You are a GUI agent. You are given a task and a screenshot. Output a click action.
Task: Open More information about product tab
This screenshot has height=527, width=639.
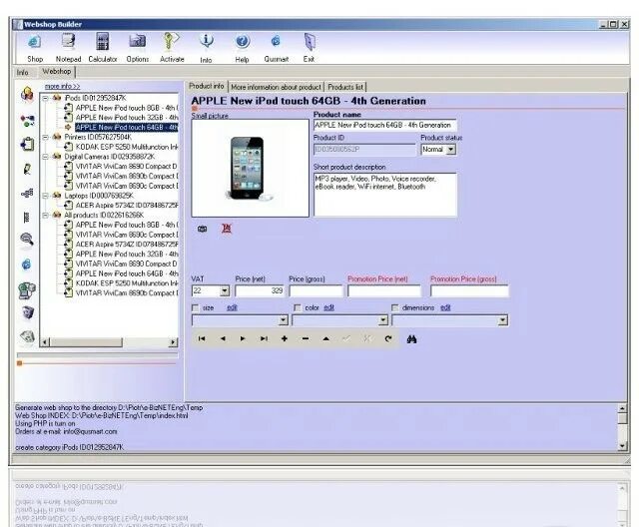(x=276, y=87)
